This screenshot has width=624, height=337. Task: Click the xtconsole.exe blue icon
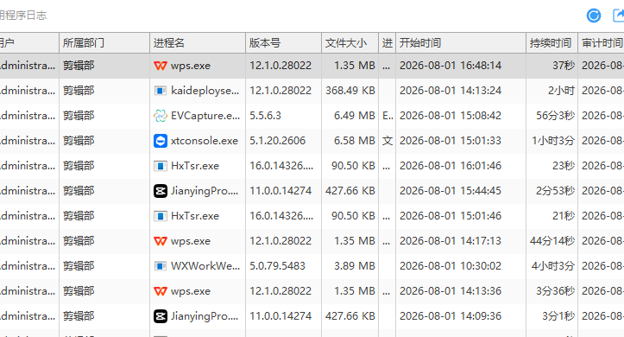161,141
